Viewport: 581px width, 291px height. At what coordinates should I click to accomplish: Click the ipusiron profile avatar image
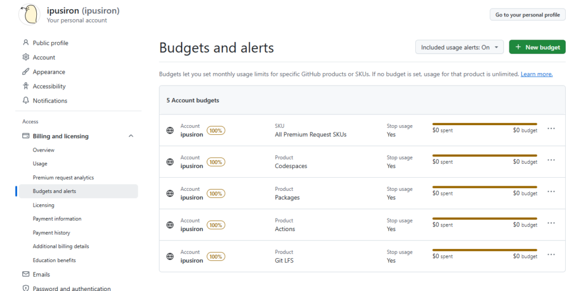point(30,15)
